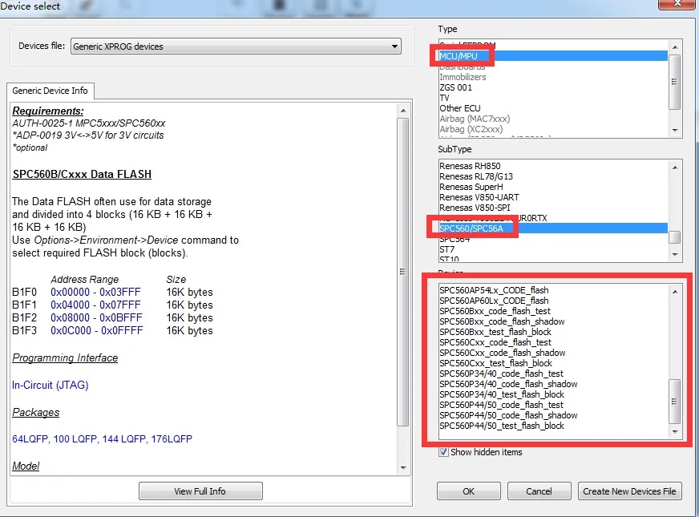Select TV in Type list
Viewport: 699px width, 517px height.
[x=553, y=98]
